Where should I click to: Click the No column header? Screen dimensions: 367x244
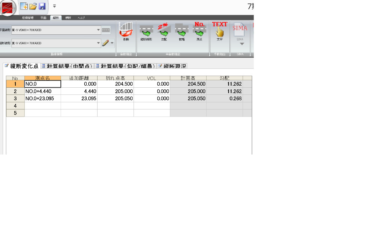click(x=15, y=78)
